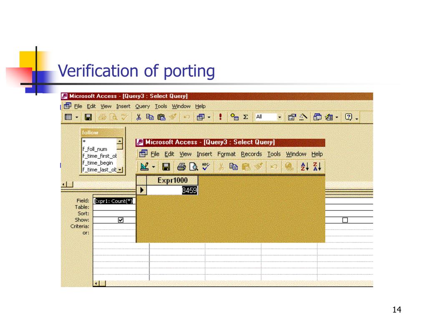Screen dimensions: 427x320
Task: Expand Query Type dropdown arrow
Action: click(x=209, y=117)
